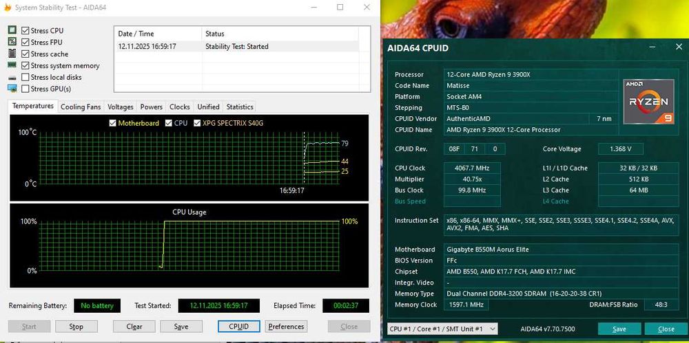Click the BIOS Version FFc value
Screen dimensions: 689x343
click(x=561, y=260)
